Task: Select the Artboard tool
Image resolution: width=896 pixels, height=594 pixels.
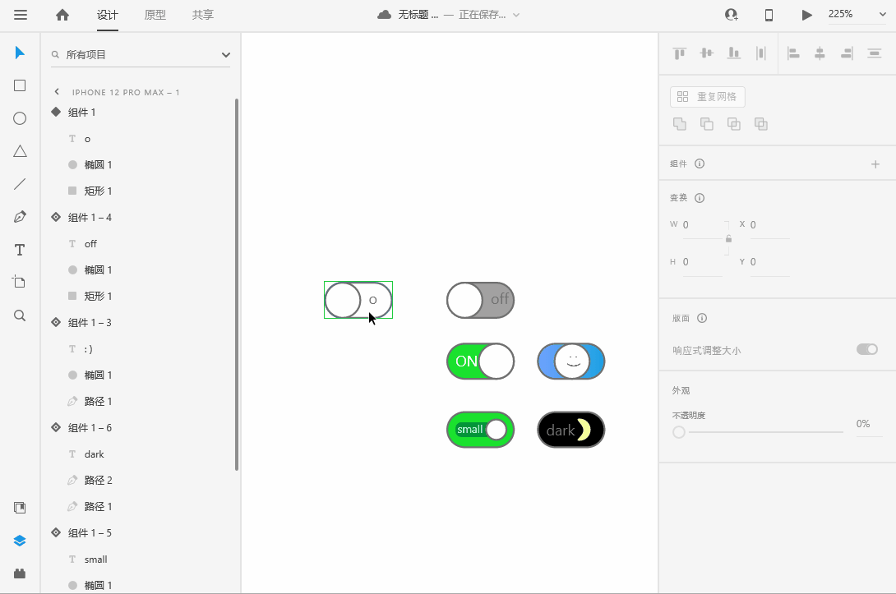Action: tap(20, 282)
